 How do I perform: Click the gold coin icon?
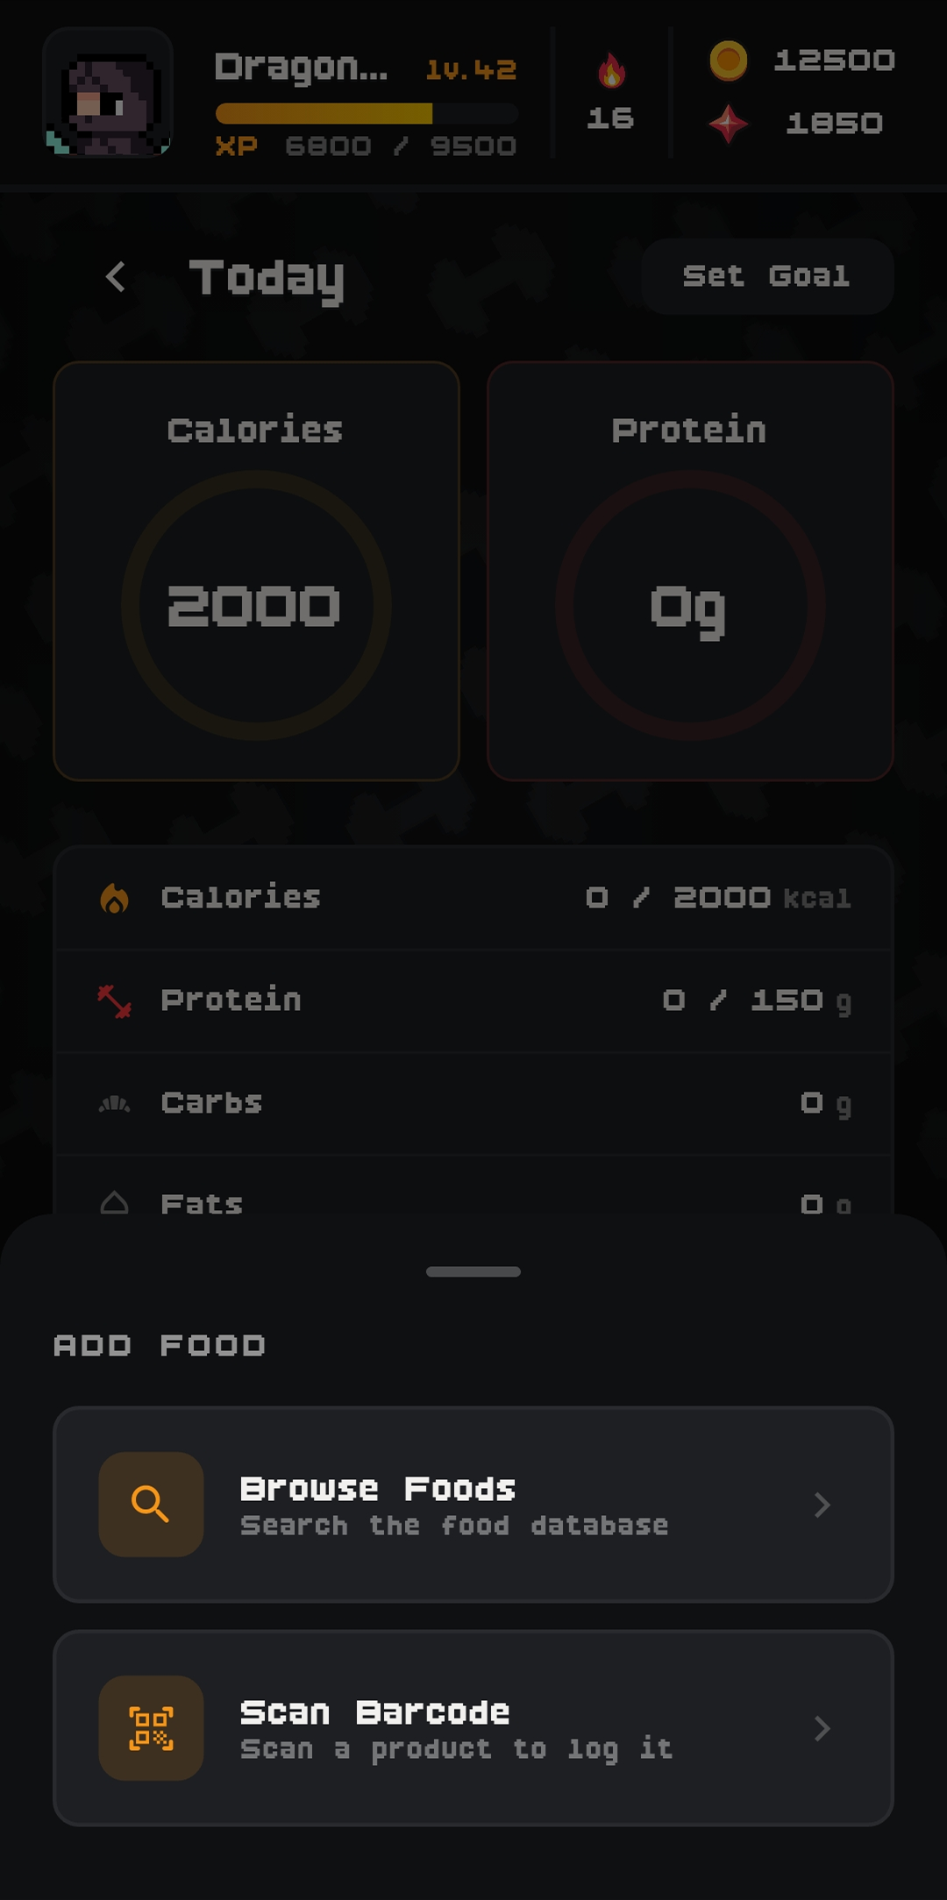[728, 60]
